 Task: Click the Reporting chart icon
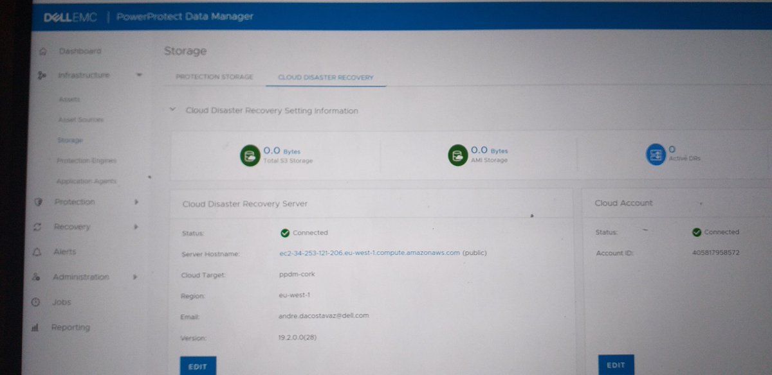pyautogui.click(x=35, y=327)
